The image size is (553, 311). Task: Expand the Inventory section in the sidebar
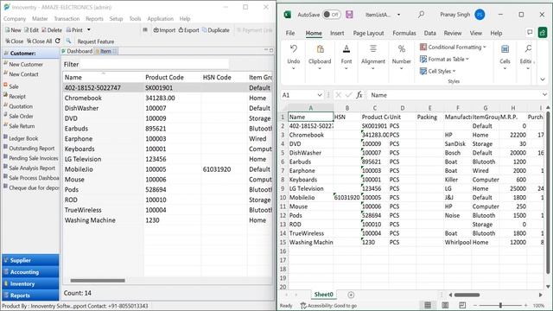pos(30,283)
